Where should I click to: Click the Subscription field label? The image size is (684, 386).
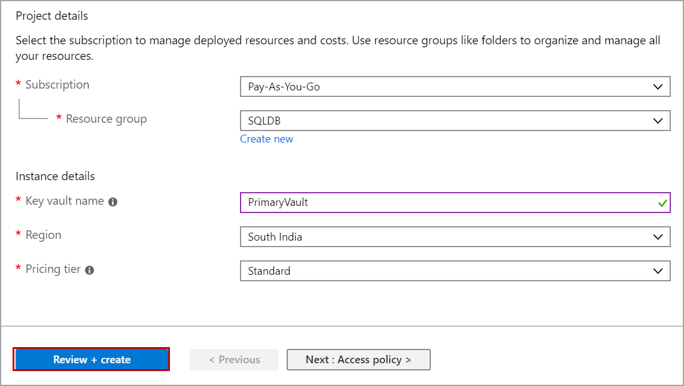57,85
